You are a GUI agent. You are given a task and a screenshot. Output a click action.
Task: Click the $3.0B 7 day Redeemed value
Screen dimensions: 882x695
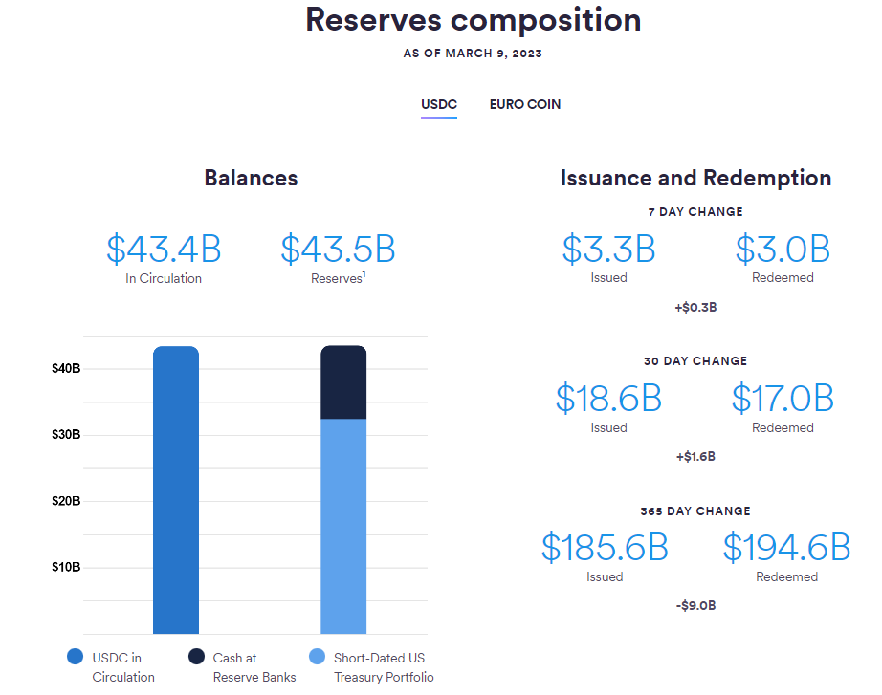click(x=783, y=250)
